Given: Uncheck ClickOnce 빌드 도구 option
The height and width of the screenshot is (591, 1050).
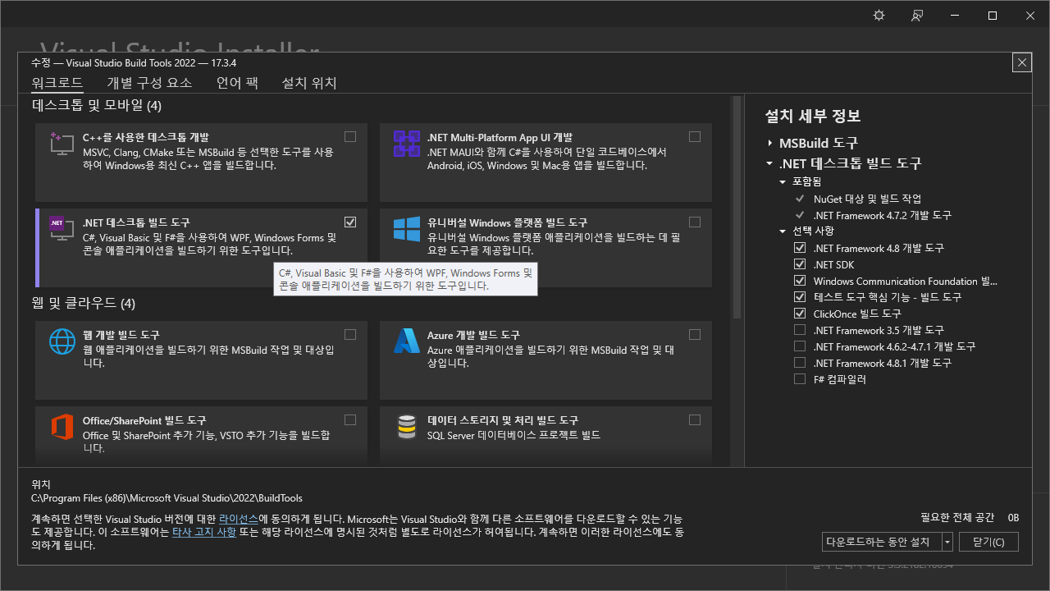Looking at the screenshot, I should tap(800, 314).
